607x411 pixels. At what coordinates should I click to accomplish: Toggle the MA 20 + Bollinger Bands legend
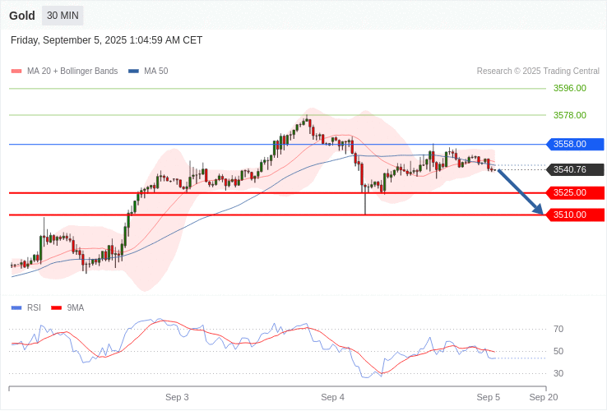click(64, 72)
